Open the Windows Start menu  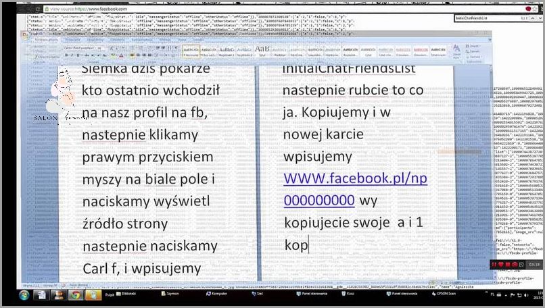click(24, 295)
